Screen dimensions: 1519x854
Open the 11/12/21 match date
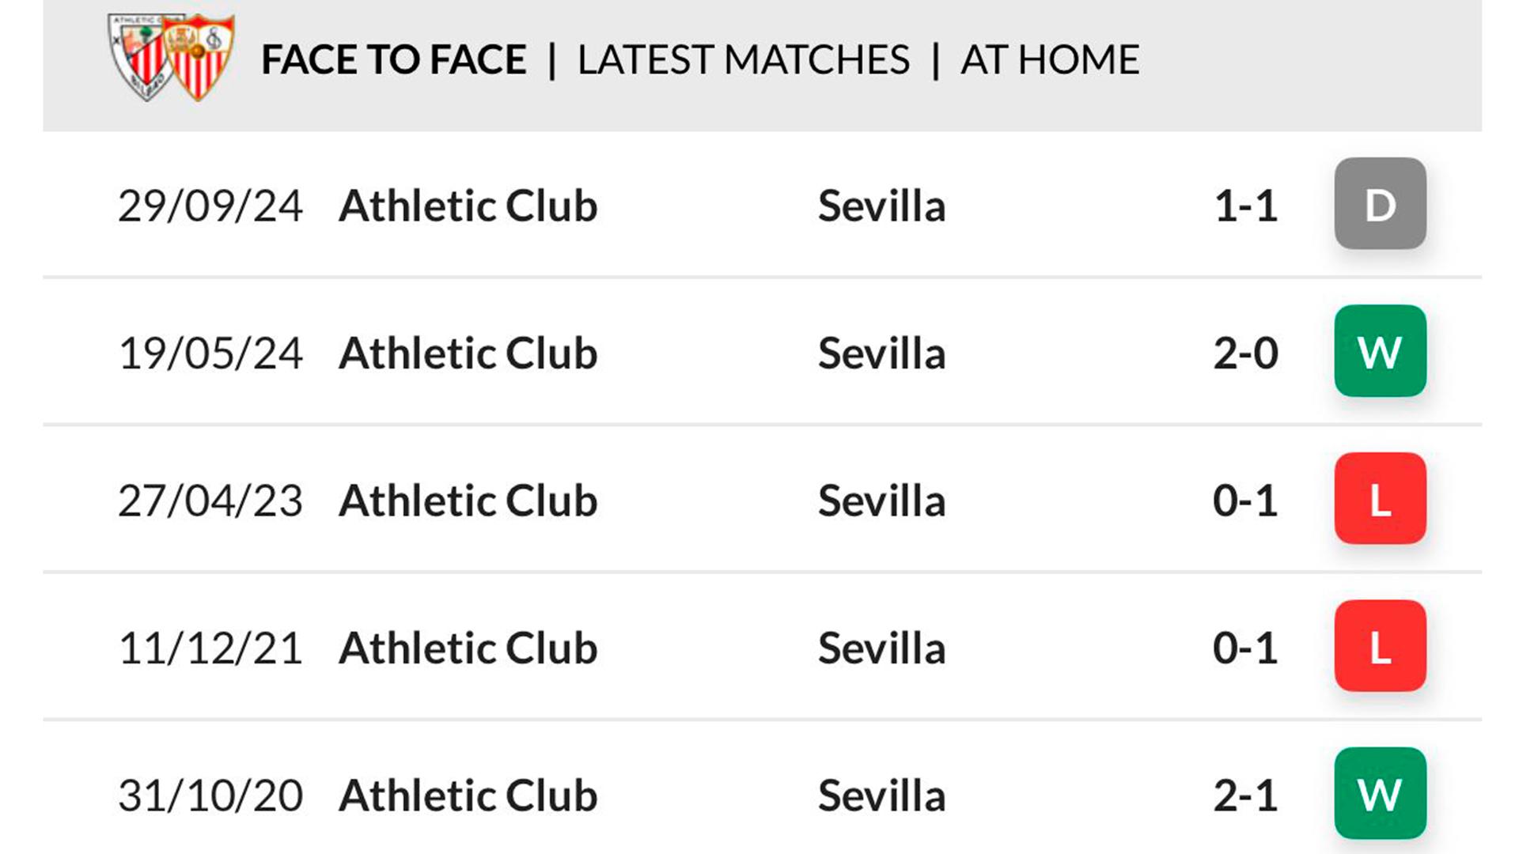[210, 648]
